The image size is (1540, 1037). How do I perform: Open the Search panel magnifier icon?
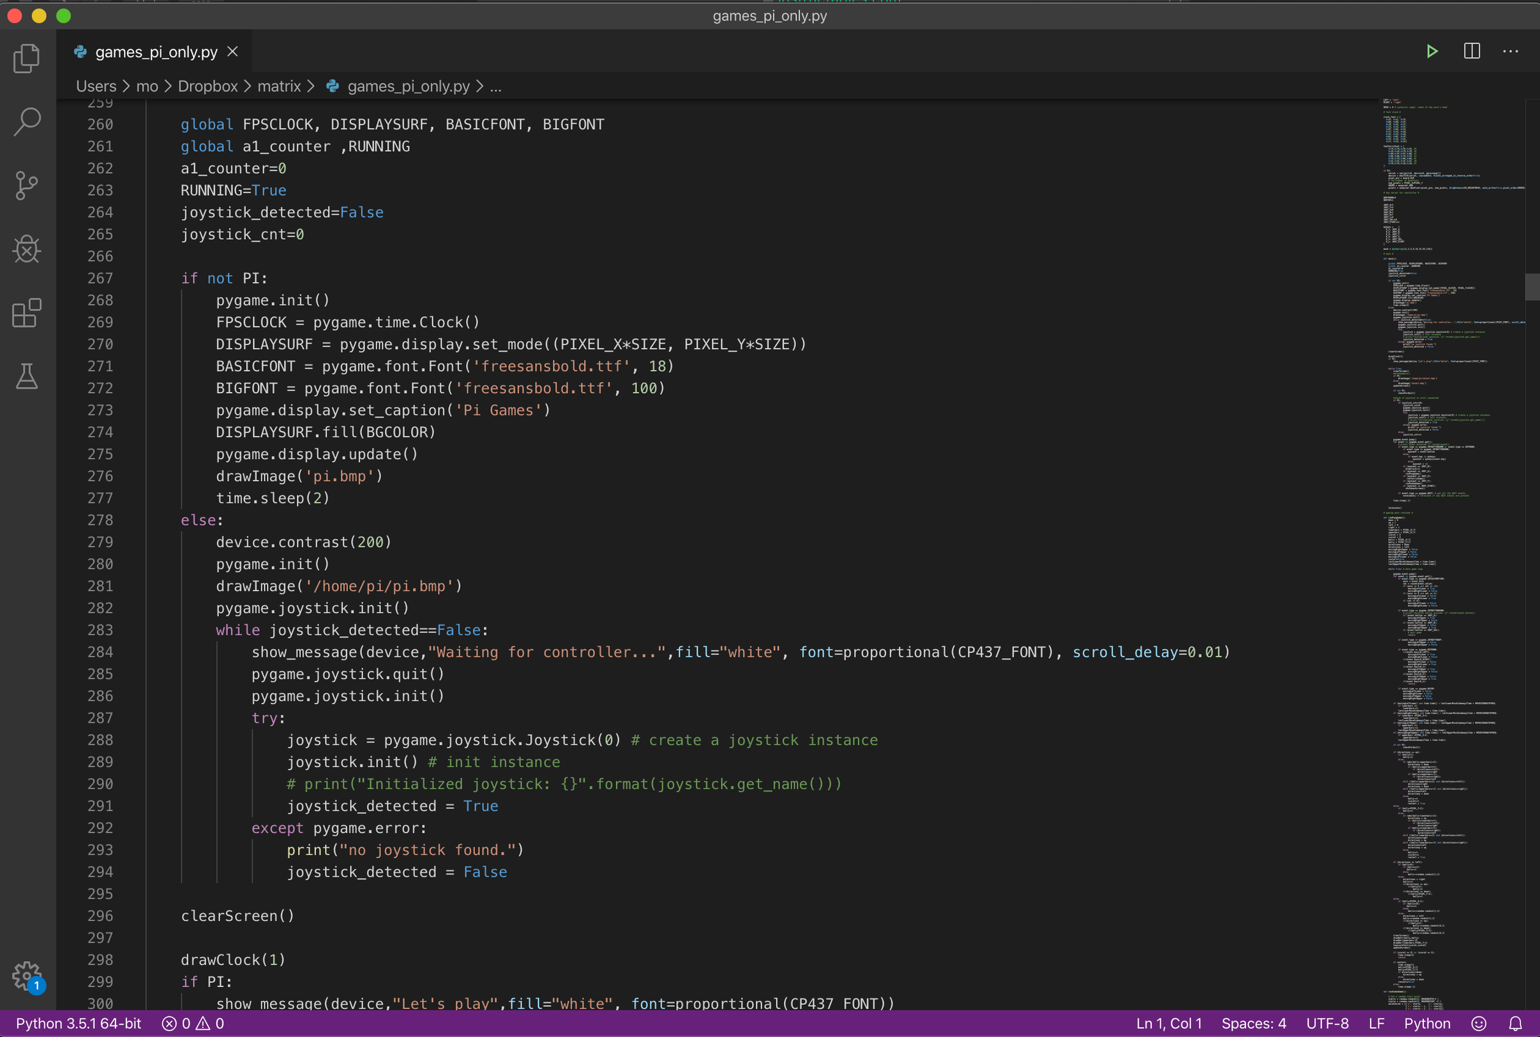click(26, 122)
